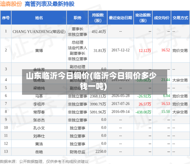Click the green price 6.04
Image resolution: width=190 pixels, height=164 pixels.
point(166,96)
